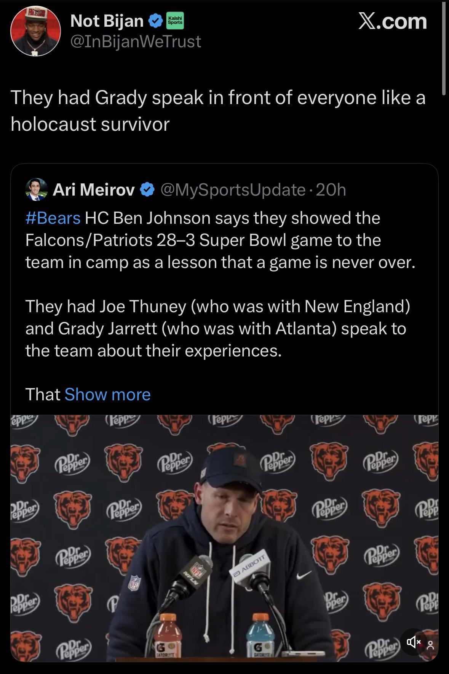
Task: Open the @InBijanWeTrust handle
Action: coord(136,42)
